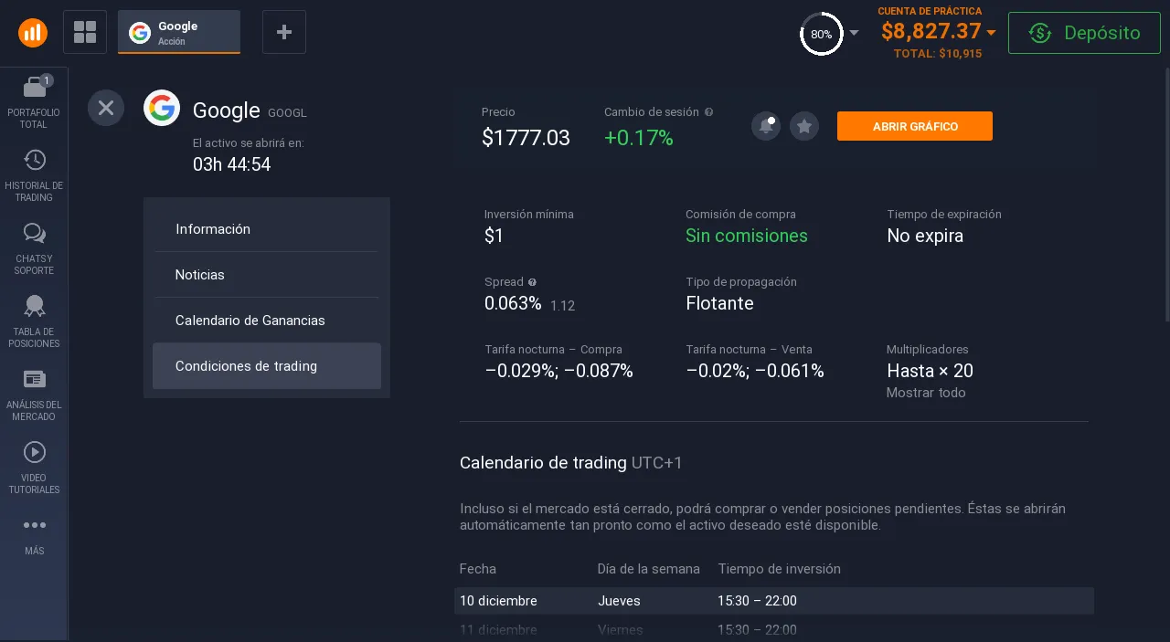Open the asset grid view icon
Image resolution: width=1170 pixels, height=642 pixels.
85,33
